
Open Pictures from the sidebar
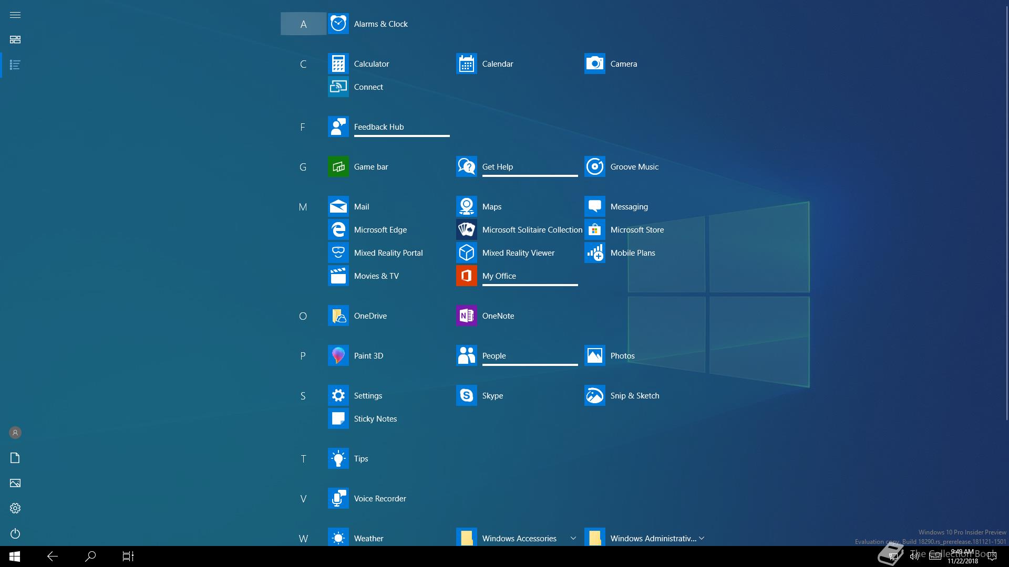15,483
